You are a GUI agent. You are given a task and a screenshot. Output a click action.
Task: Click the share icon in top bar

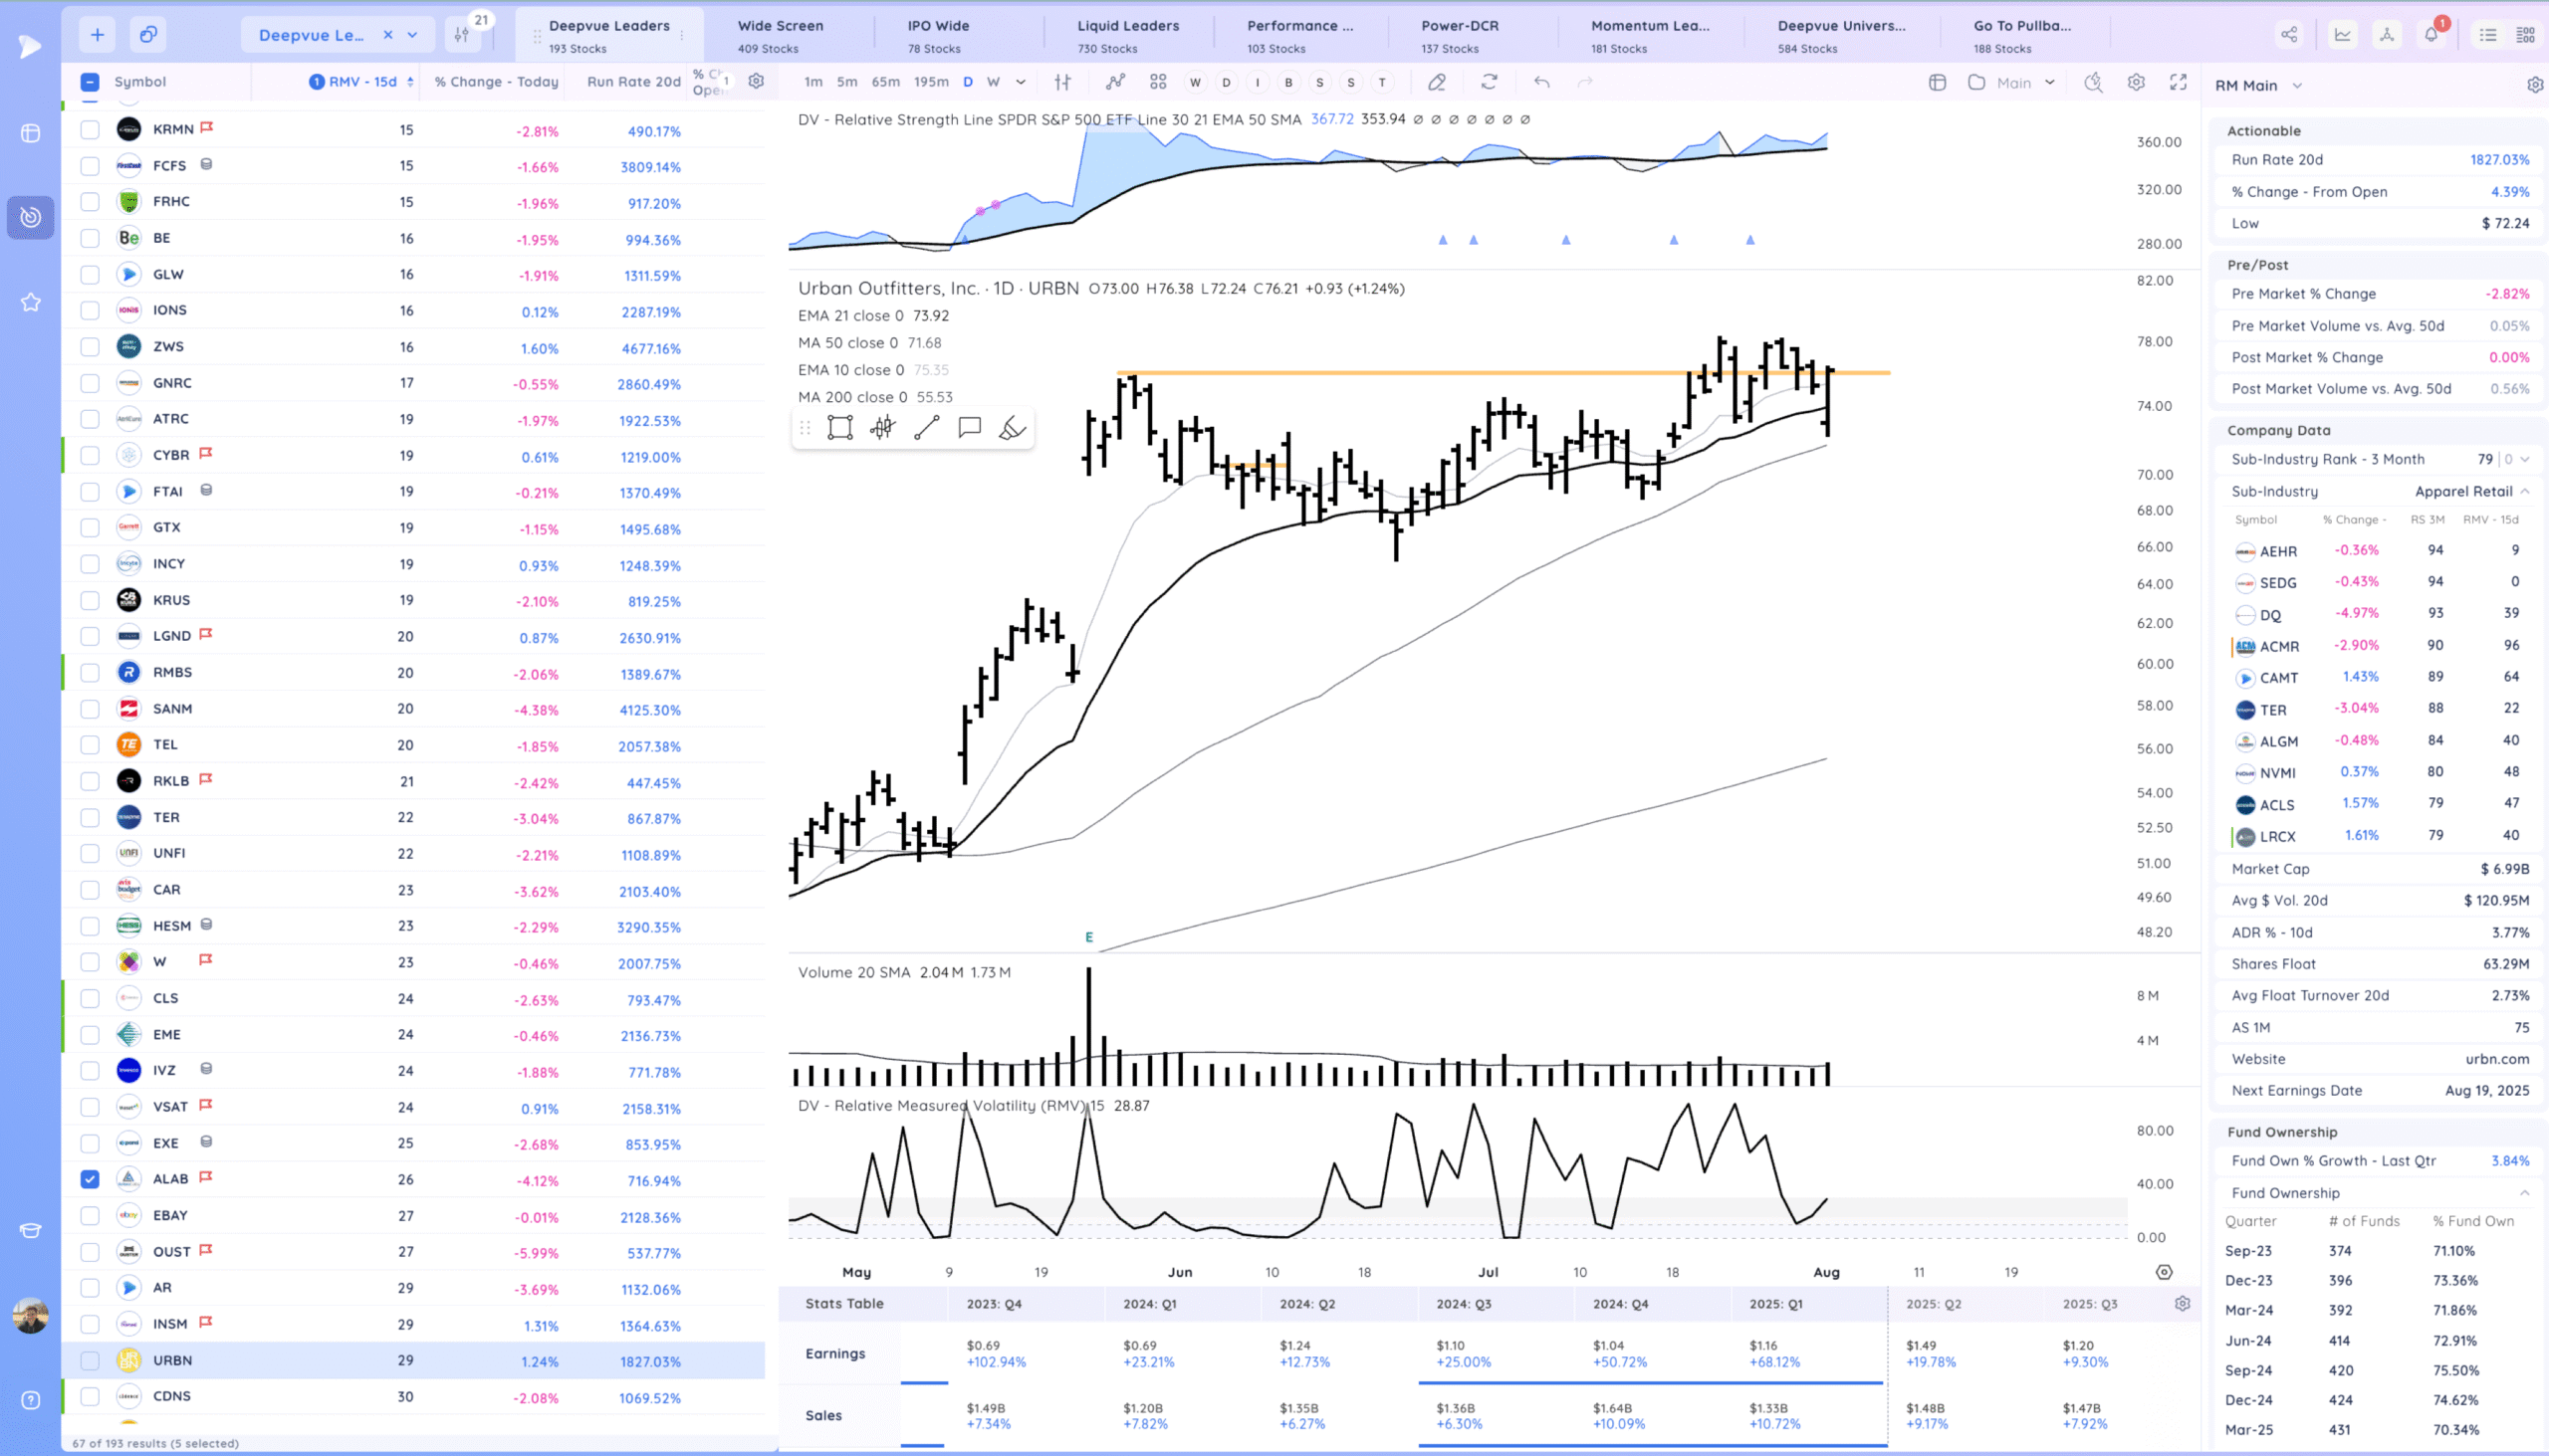[2289, 35]
